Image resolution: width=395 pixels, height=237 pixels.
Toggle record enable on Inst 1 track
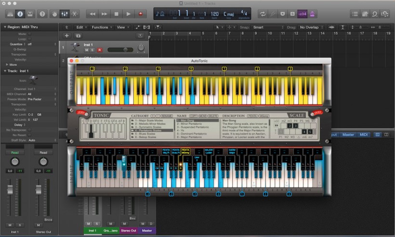pos(99,50)
